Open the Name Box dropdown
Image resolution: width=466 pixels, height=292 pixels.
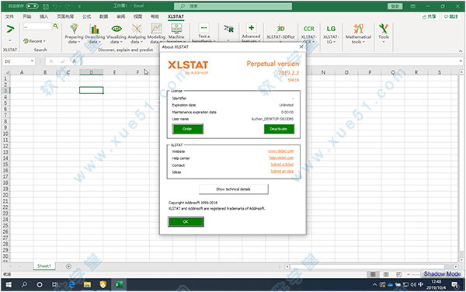[32, 61]
